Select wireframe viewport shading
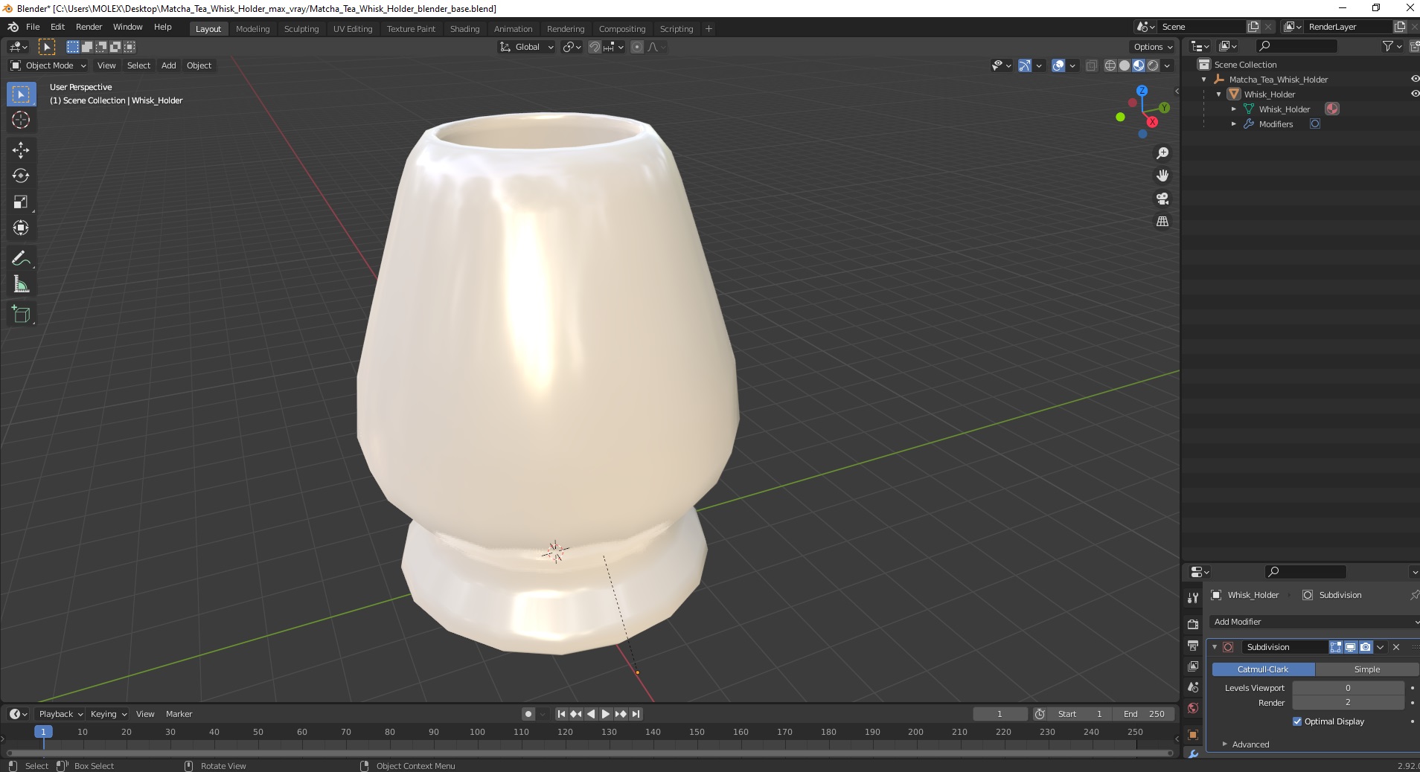 (1110, 65)
